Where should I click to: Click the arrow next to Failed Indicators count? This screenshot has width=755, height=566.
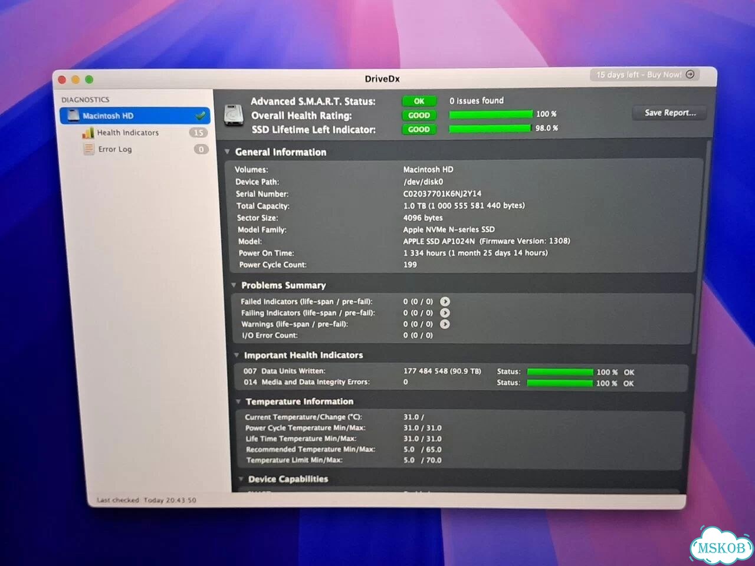point(445,301)
